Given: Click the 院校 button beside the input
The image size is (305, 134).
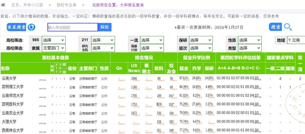Looking at the screenshot, I should point(105,27).
